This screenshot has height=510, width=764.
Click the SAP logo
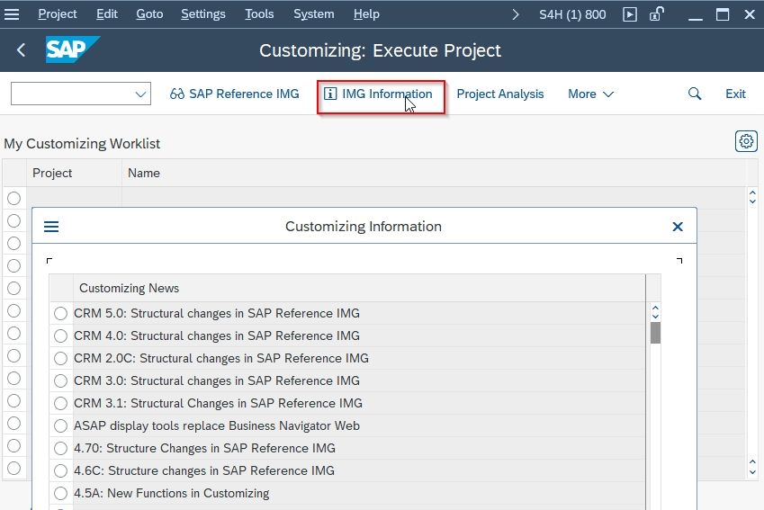click(73, 49)
